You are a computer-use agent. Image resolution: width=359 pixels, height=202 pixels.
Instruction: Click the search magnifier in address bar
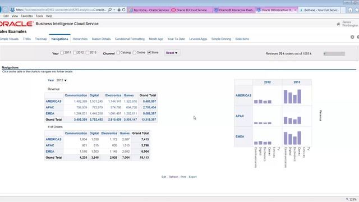click(110, 10)
